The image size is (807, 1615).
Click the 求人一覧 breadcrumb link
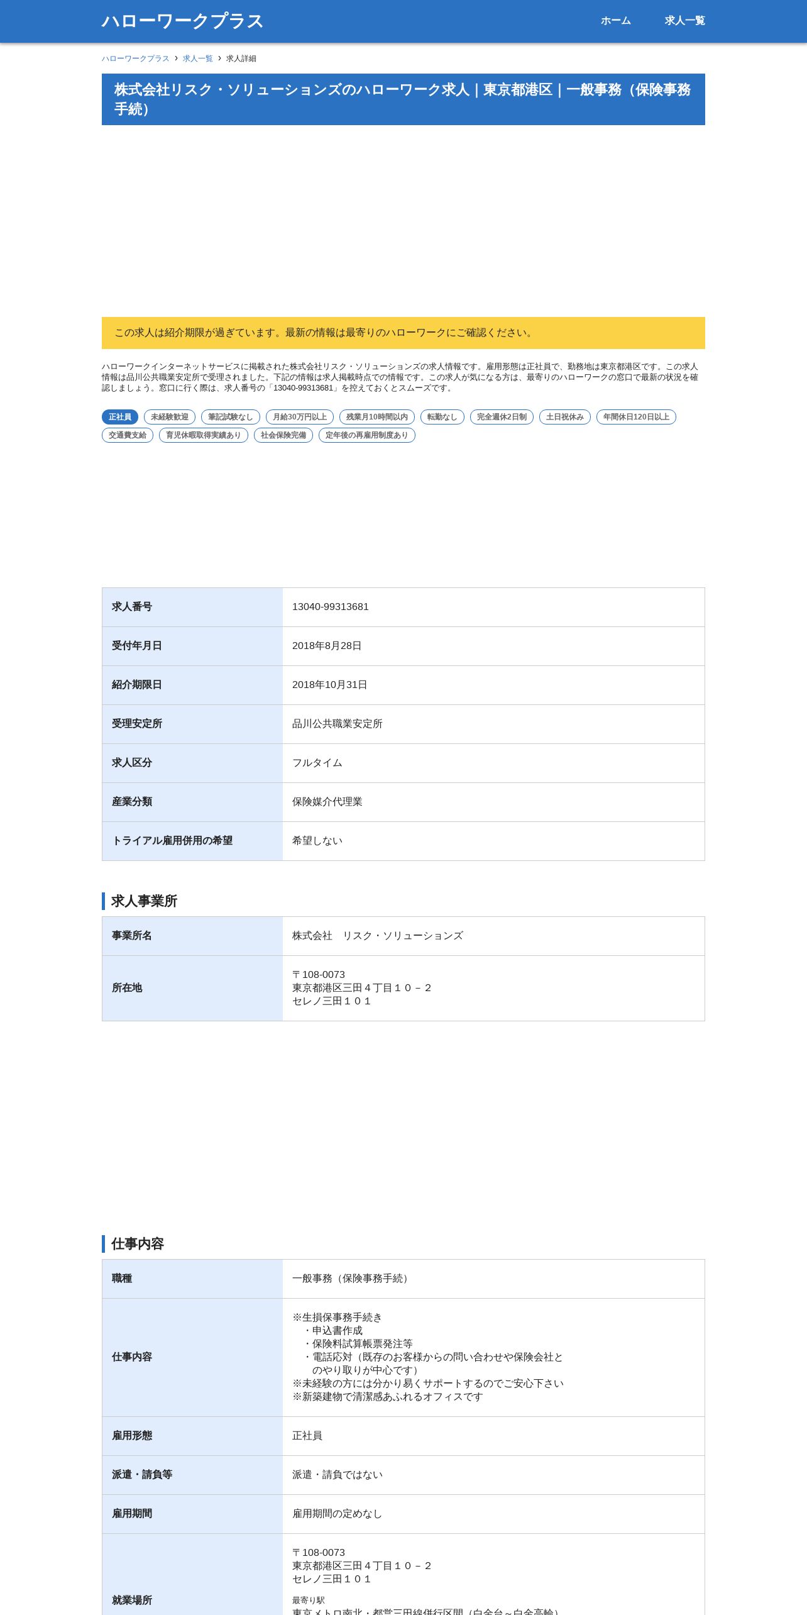[198, 58]
